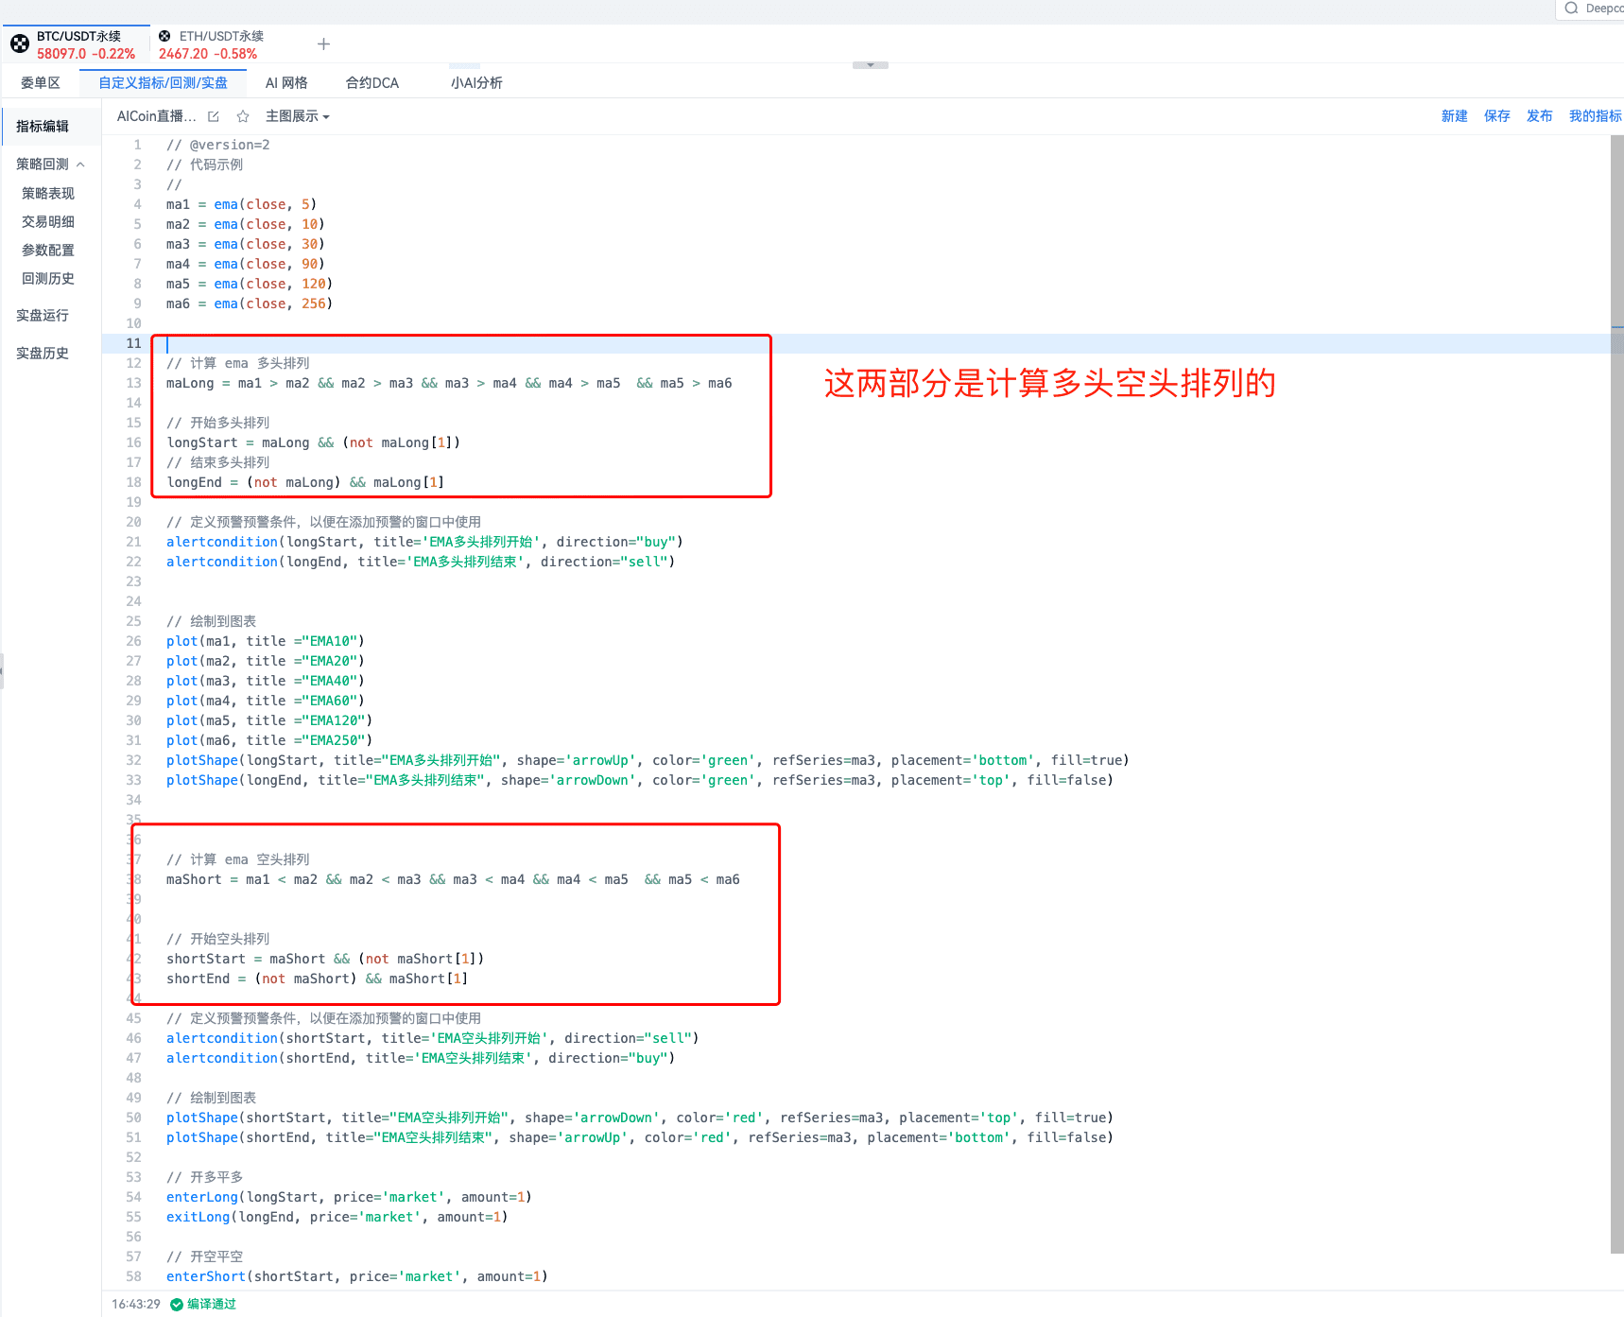The height and width of the screenshot is (1317, 1624).
Task: Collapse the panel using the top handle arrow
Action: (871, 65)
